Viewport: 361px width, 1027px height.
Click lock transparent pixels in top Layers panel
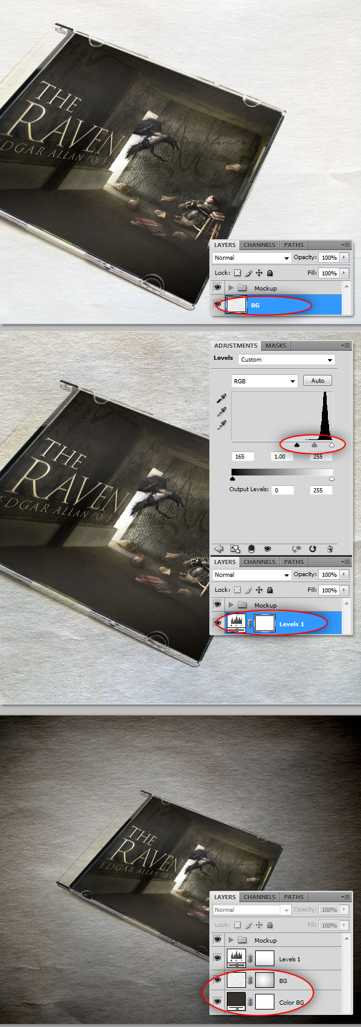point(238,273)
